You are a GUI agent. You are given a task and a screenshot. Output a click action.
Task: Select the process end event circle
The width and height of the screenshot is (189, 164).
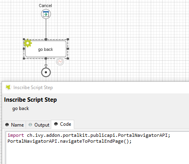pos(46,72)
